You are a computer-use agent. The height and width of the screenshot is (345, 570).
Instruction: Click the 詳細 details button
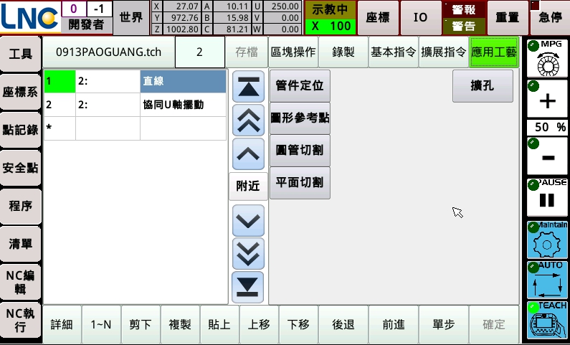[62, 324]
